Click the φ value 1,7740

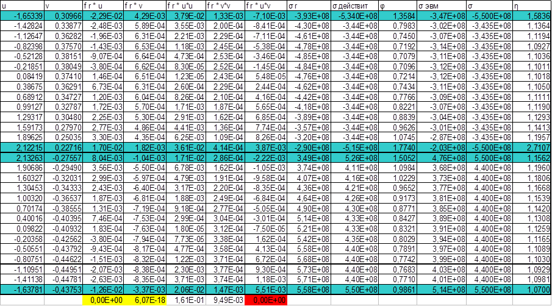pos(398,148)
